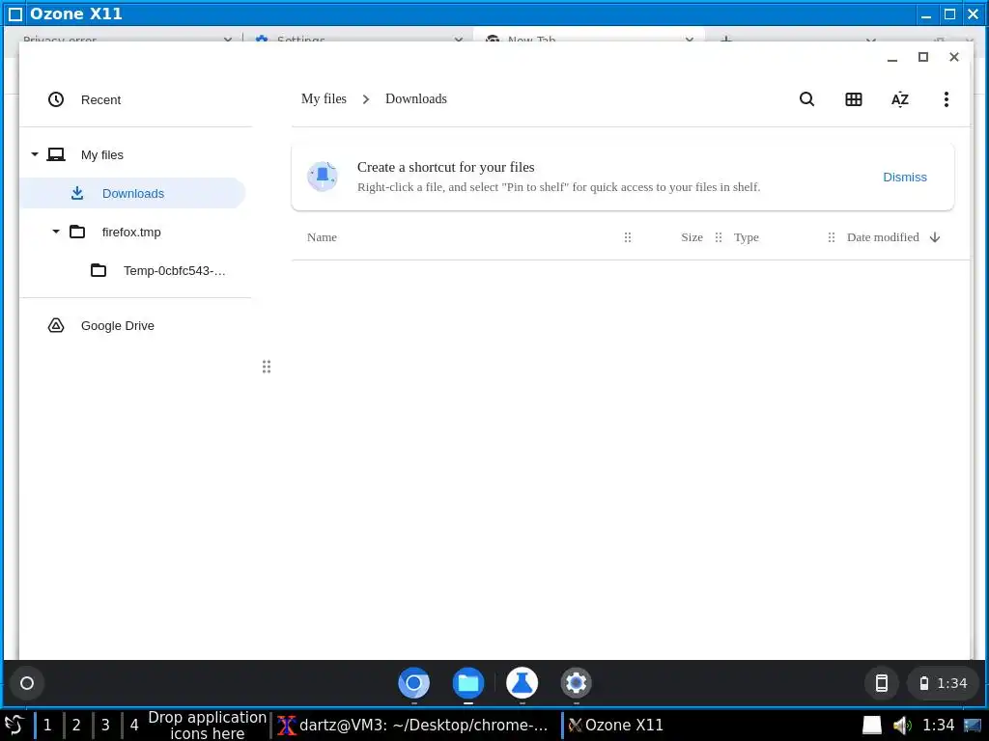This screenshot has height=741, width=989.
Task: Click the Files app shelf icon
Action: (468, 683)
